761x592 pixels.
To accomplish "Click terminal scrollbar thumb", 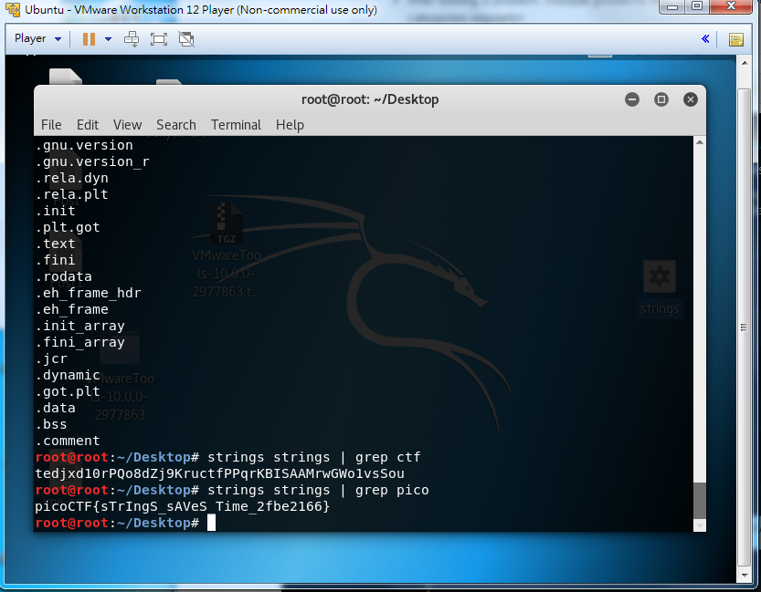I will 700,501.
